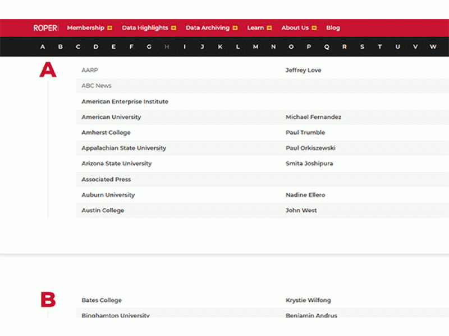This screenshot has height=336, width=449.
Task: Expand the Data Highlights plus icon
Action: pos(173,28)
